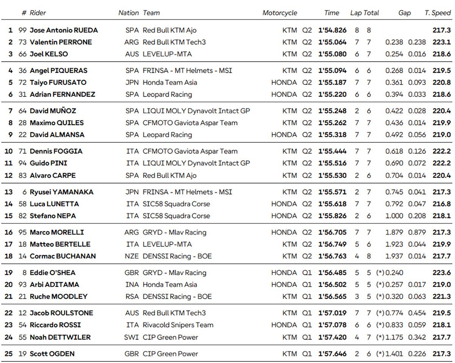Viewport: 455px width, 363px height.
Task: Select team Rivacold Snipers Team
Action: coord(178,325)
